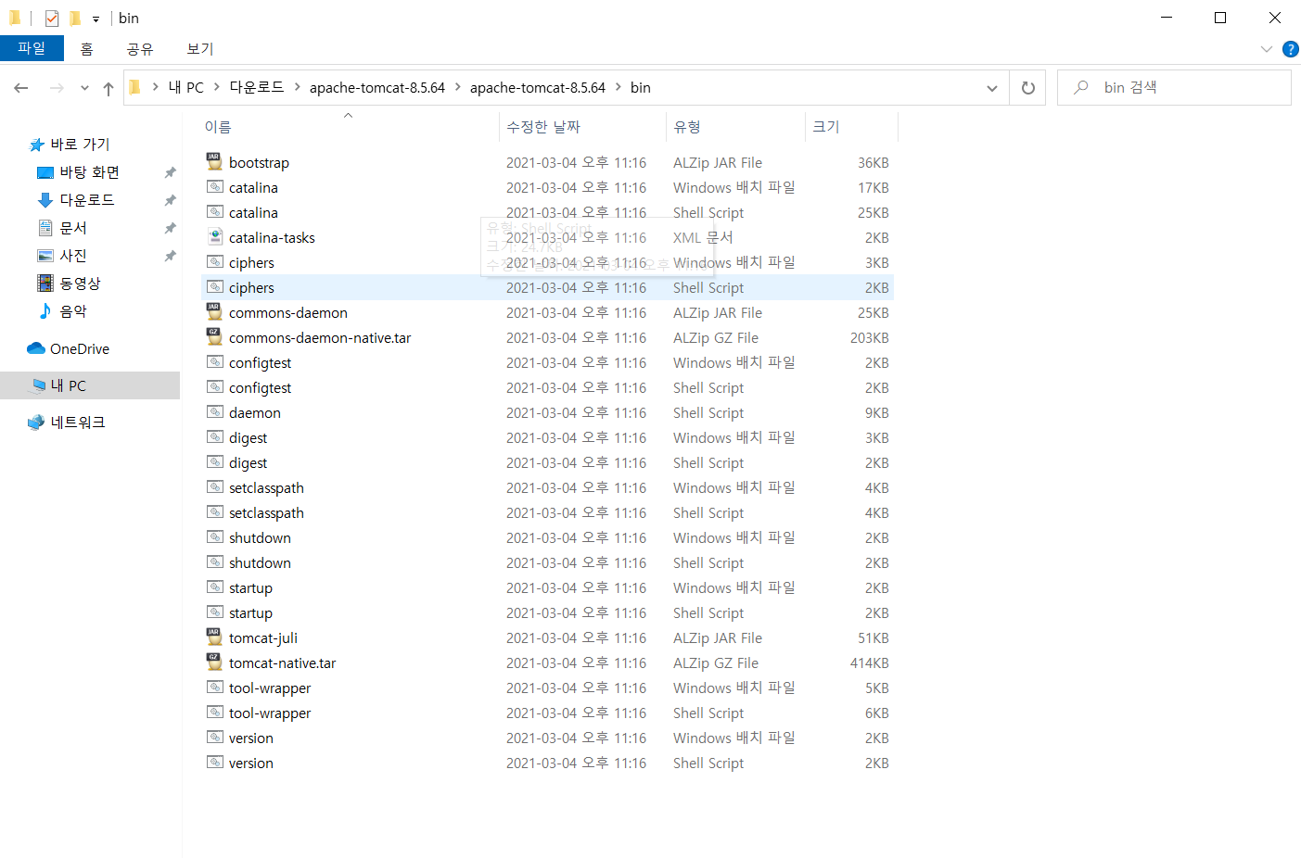1301x858 pixels.
Task: Customize quick access toolbar dropdown
Action: click(96, 19)
